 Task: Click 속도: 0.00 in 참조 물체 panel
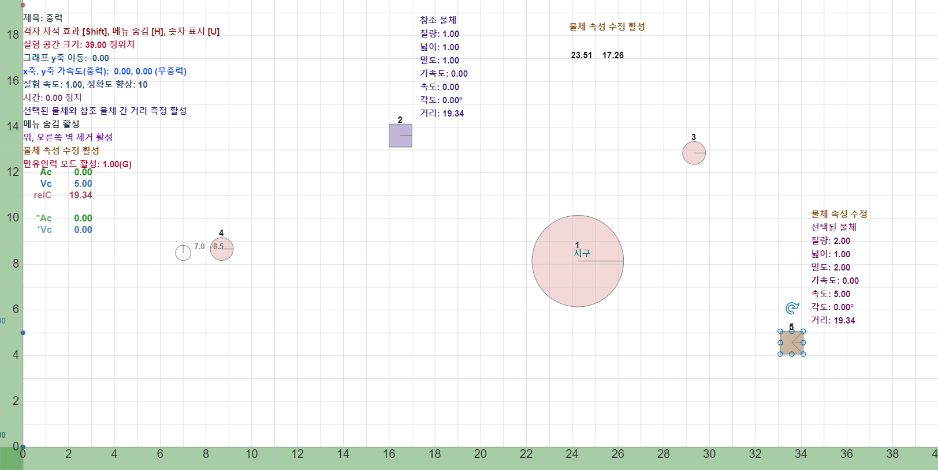(440, 87)
